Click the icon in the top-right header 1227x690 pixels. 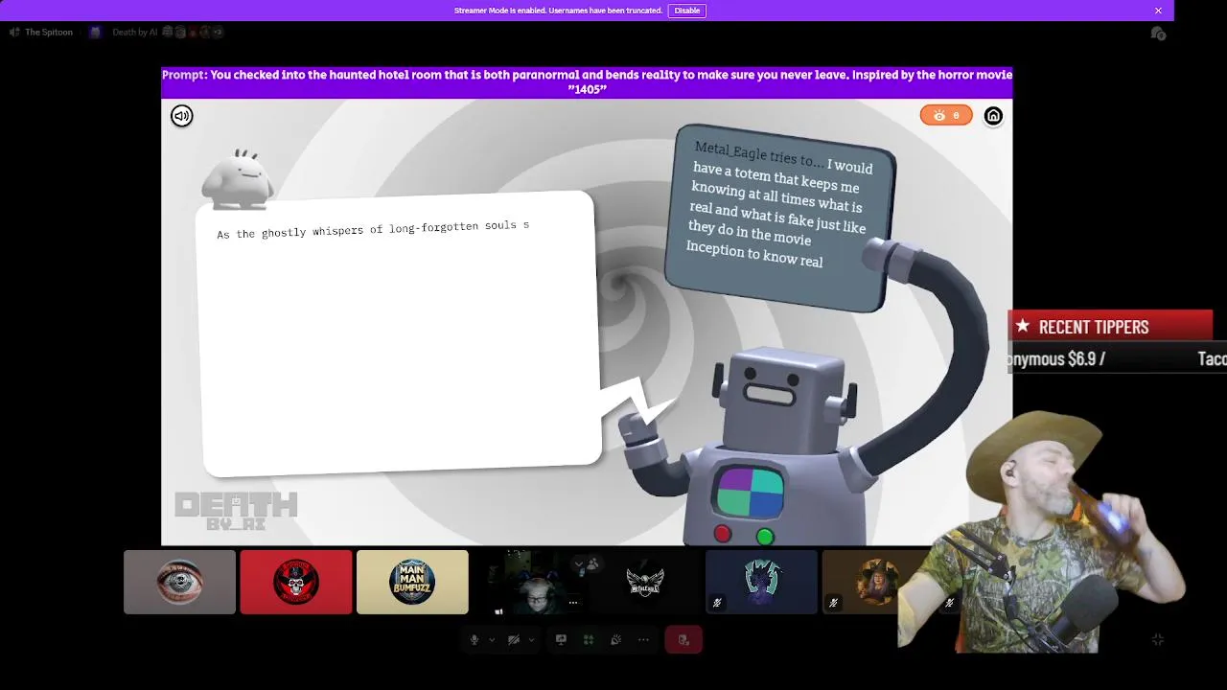click(1158, 34)
